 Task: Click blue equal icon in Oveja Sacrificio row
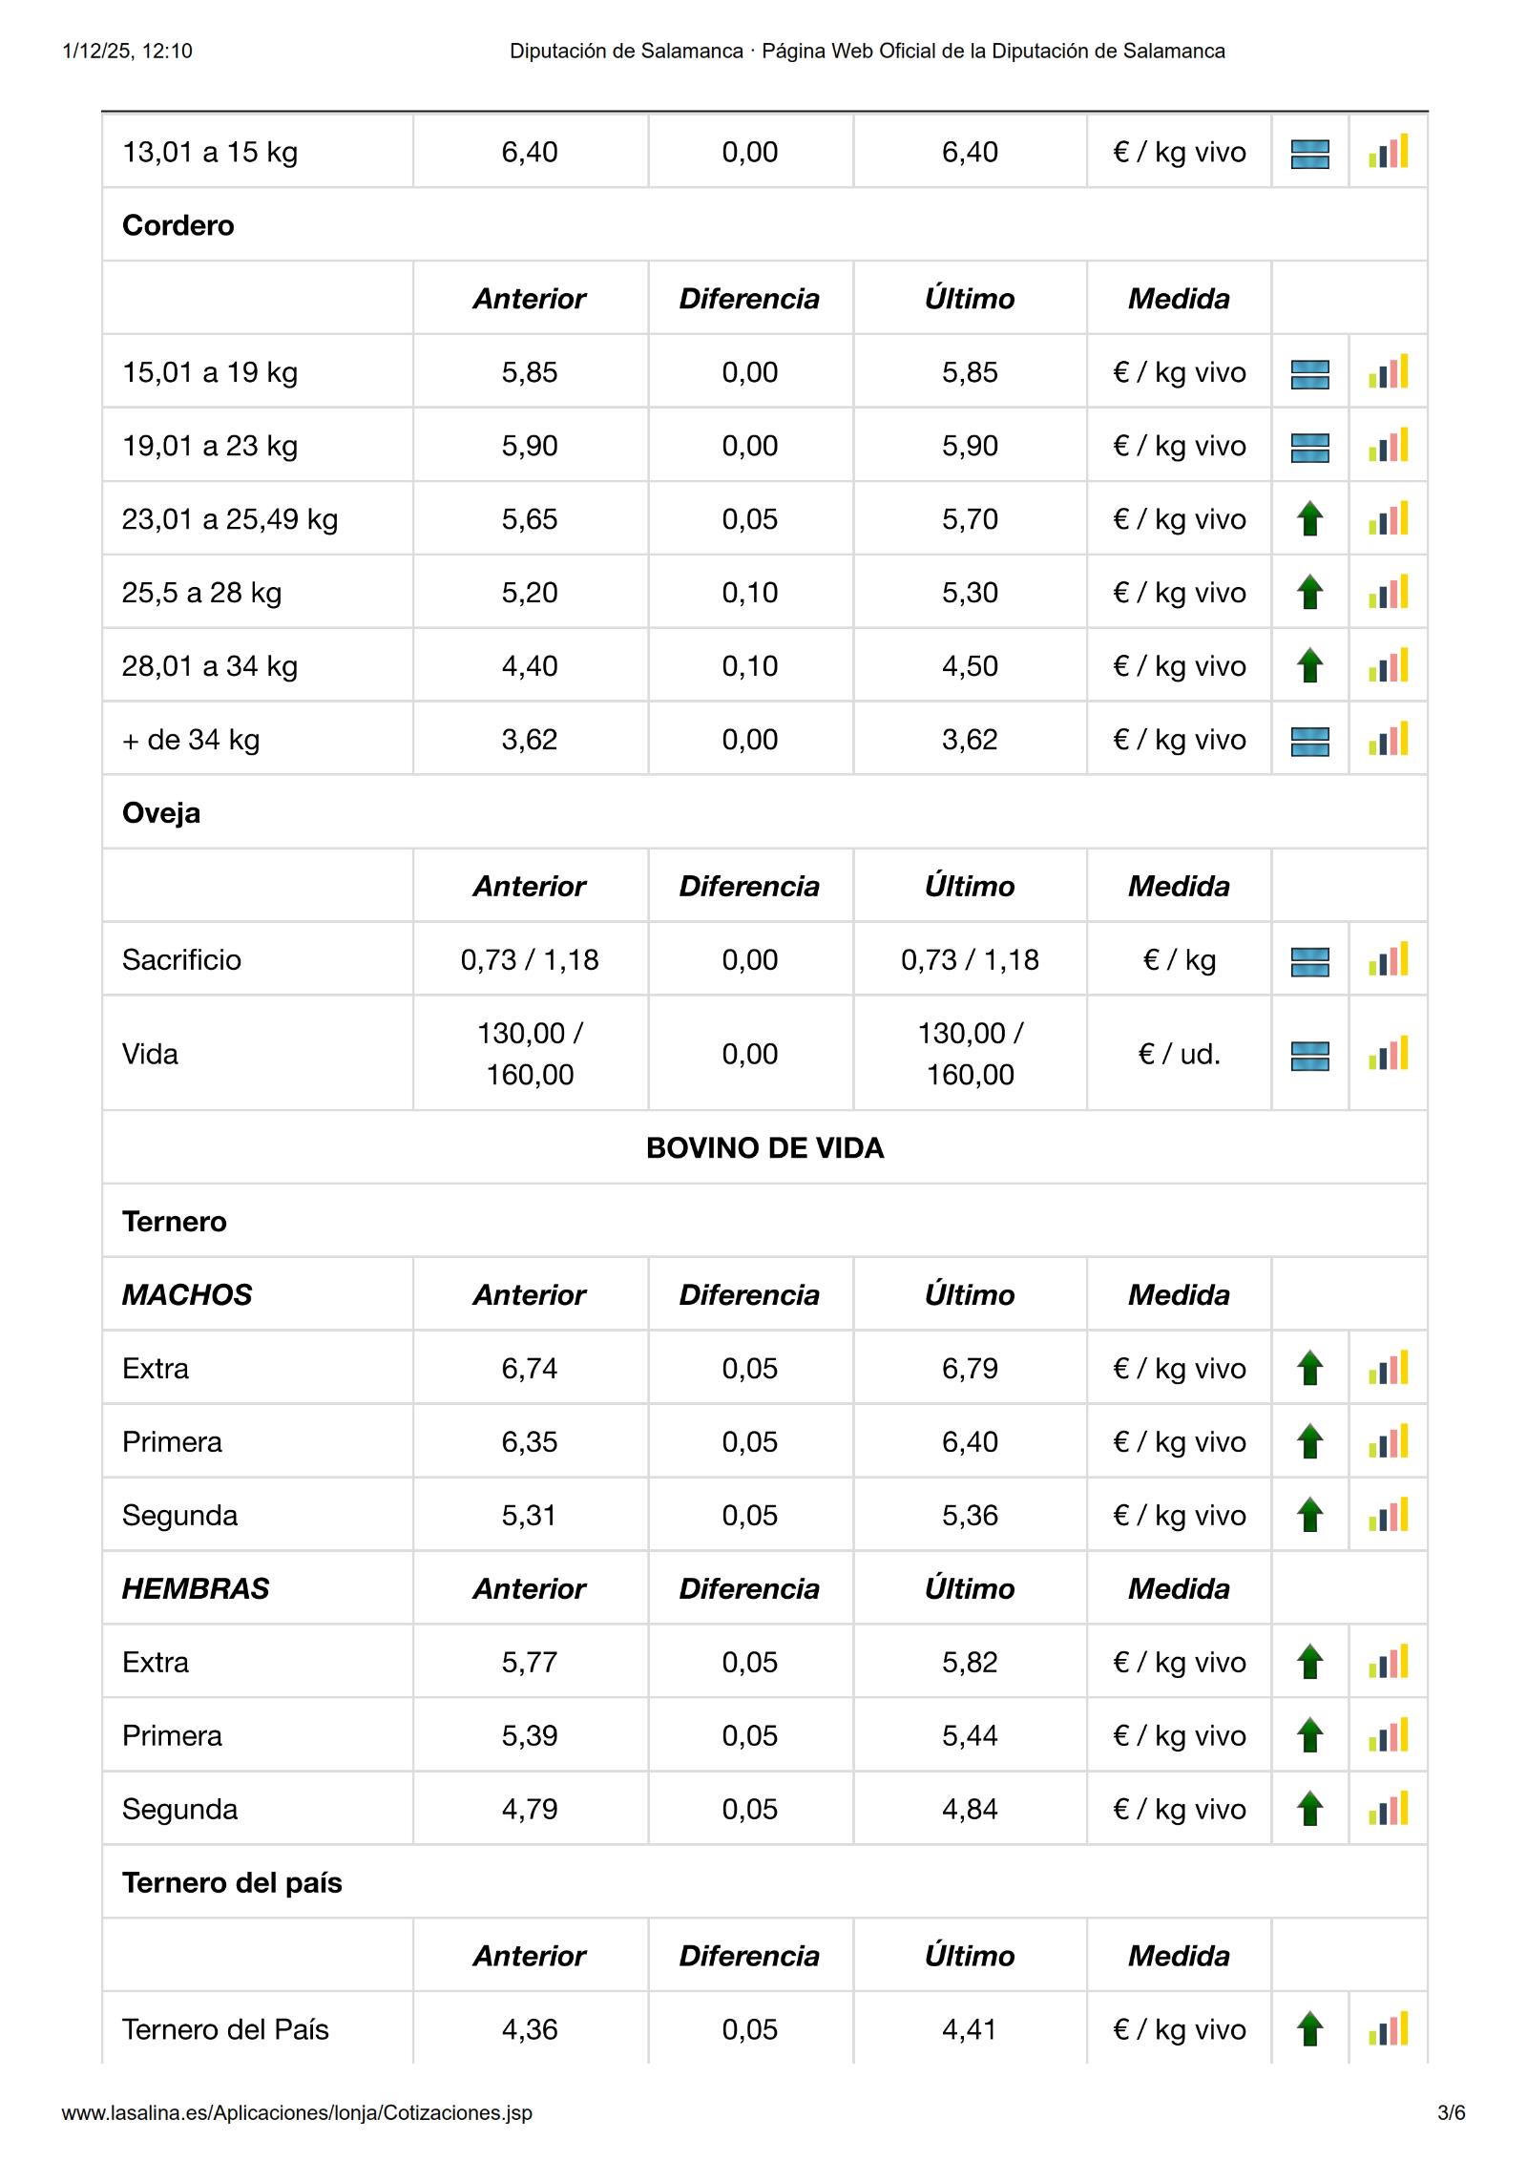(x=1309, y=961)
